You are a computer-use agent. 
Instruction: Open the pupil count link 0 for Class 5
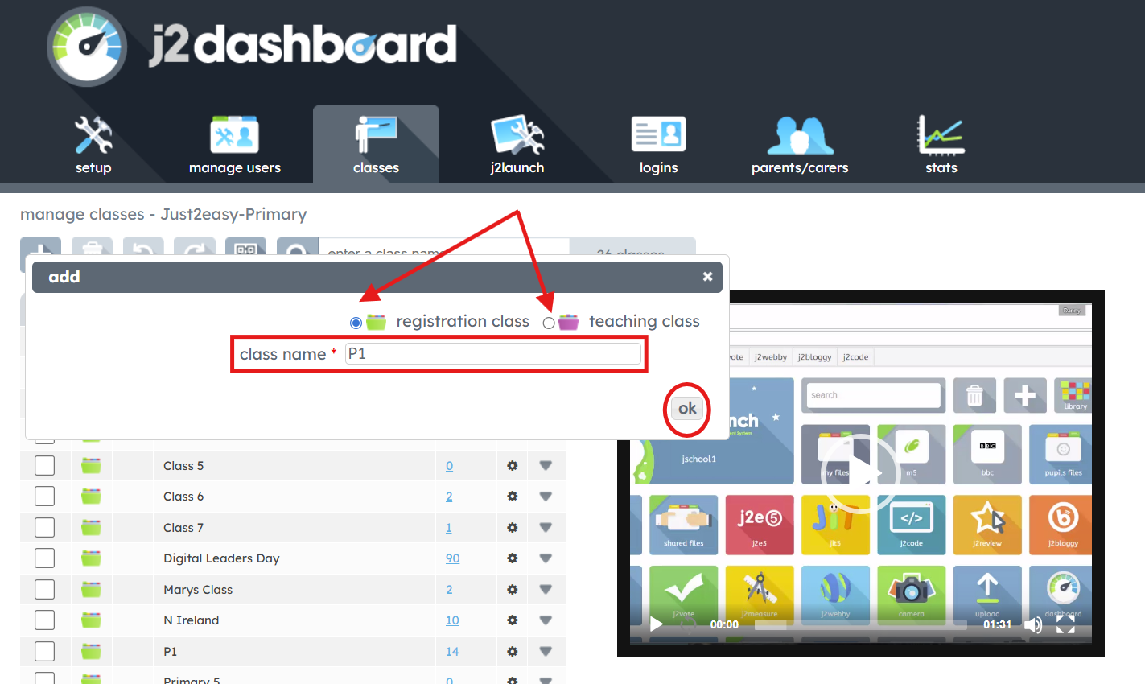[449, 466]
